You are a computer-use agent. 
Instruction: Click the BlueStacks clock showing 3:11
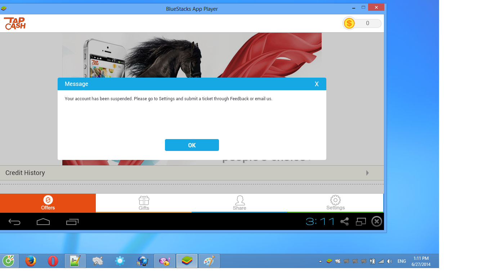(x=320, y=221)
